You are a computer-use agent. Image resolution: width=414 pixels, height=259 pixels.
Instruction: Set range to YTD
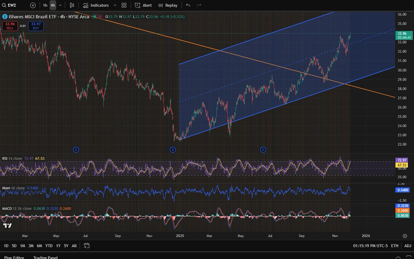49,246
